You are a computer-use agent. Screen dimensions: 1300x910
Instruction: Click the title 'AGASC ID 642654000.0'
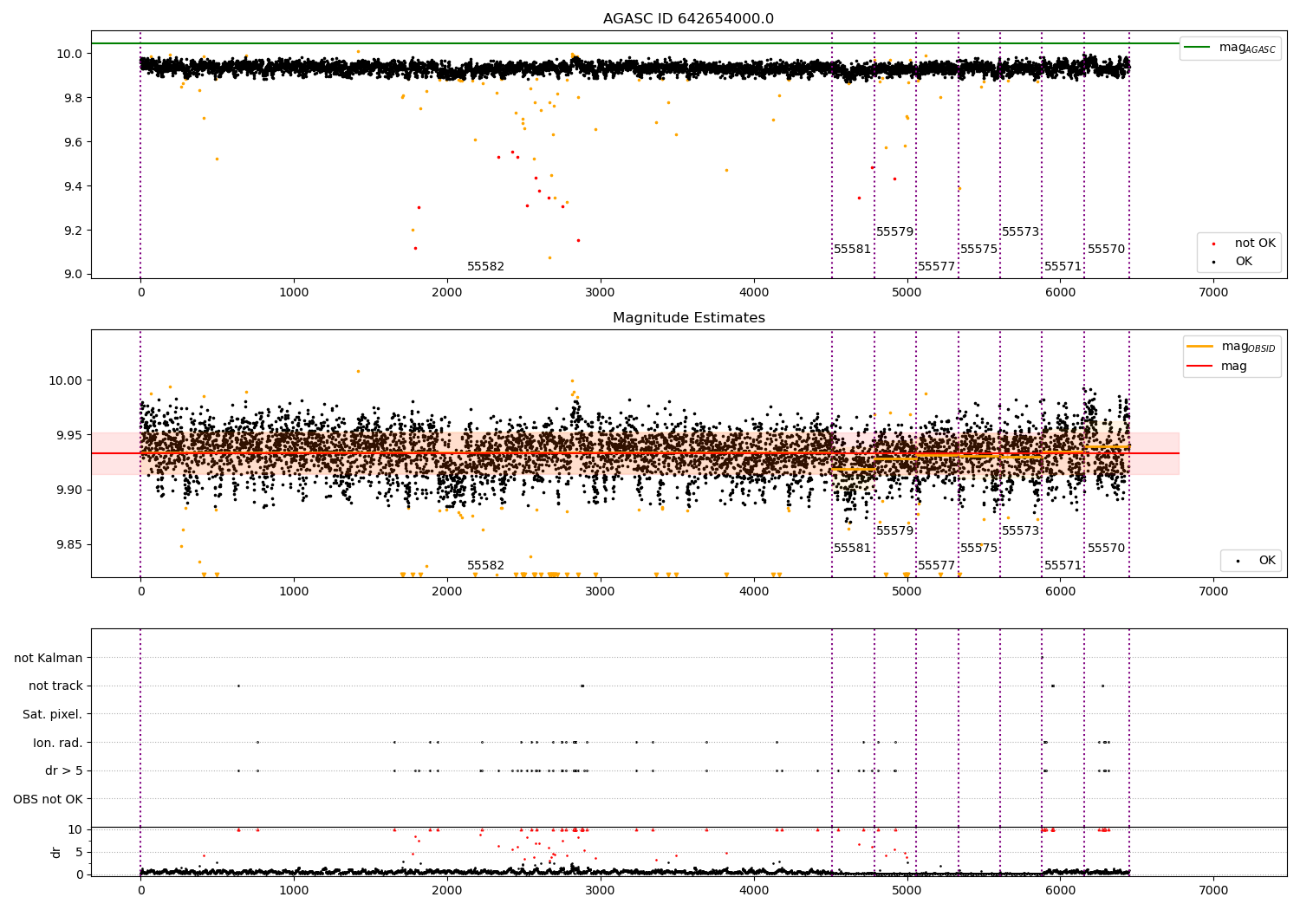(x=688, y=19)
